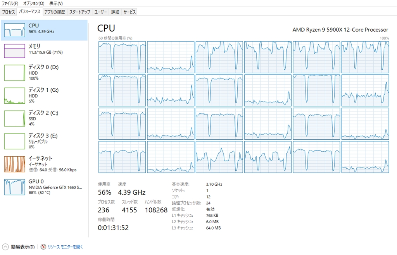Open the イーサネット network graph thumbnail
The height and width of the screenshot is (255, 397).
pyautogui.click(x=14, y=164)
